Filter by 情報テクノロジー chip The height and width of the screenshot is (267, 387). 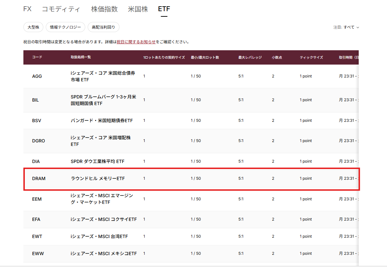pyautogui.click(x=65, y=27)
